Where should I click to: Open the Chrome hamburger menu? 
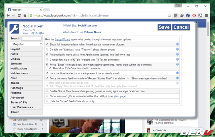pyautogui.click(x=206, y=15)
